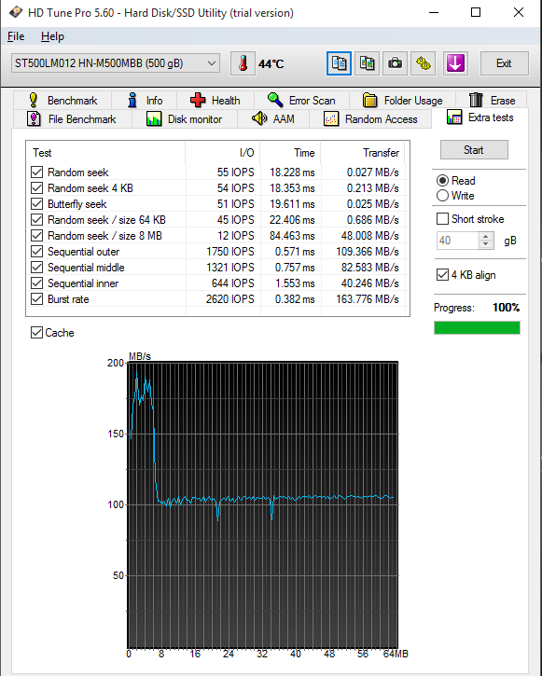This screenshot has height=676, width=542.
Task: Click the Test column header
Action: [106, 153]
